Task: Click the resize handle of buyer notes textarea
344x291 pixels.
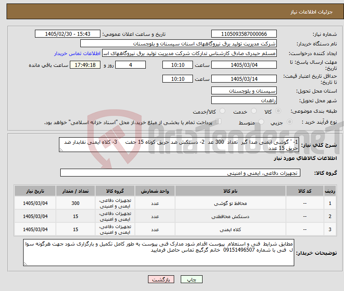Action: (x=25, y=264)
